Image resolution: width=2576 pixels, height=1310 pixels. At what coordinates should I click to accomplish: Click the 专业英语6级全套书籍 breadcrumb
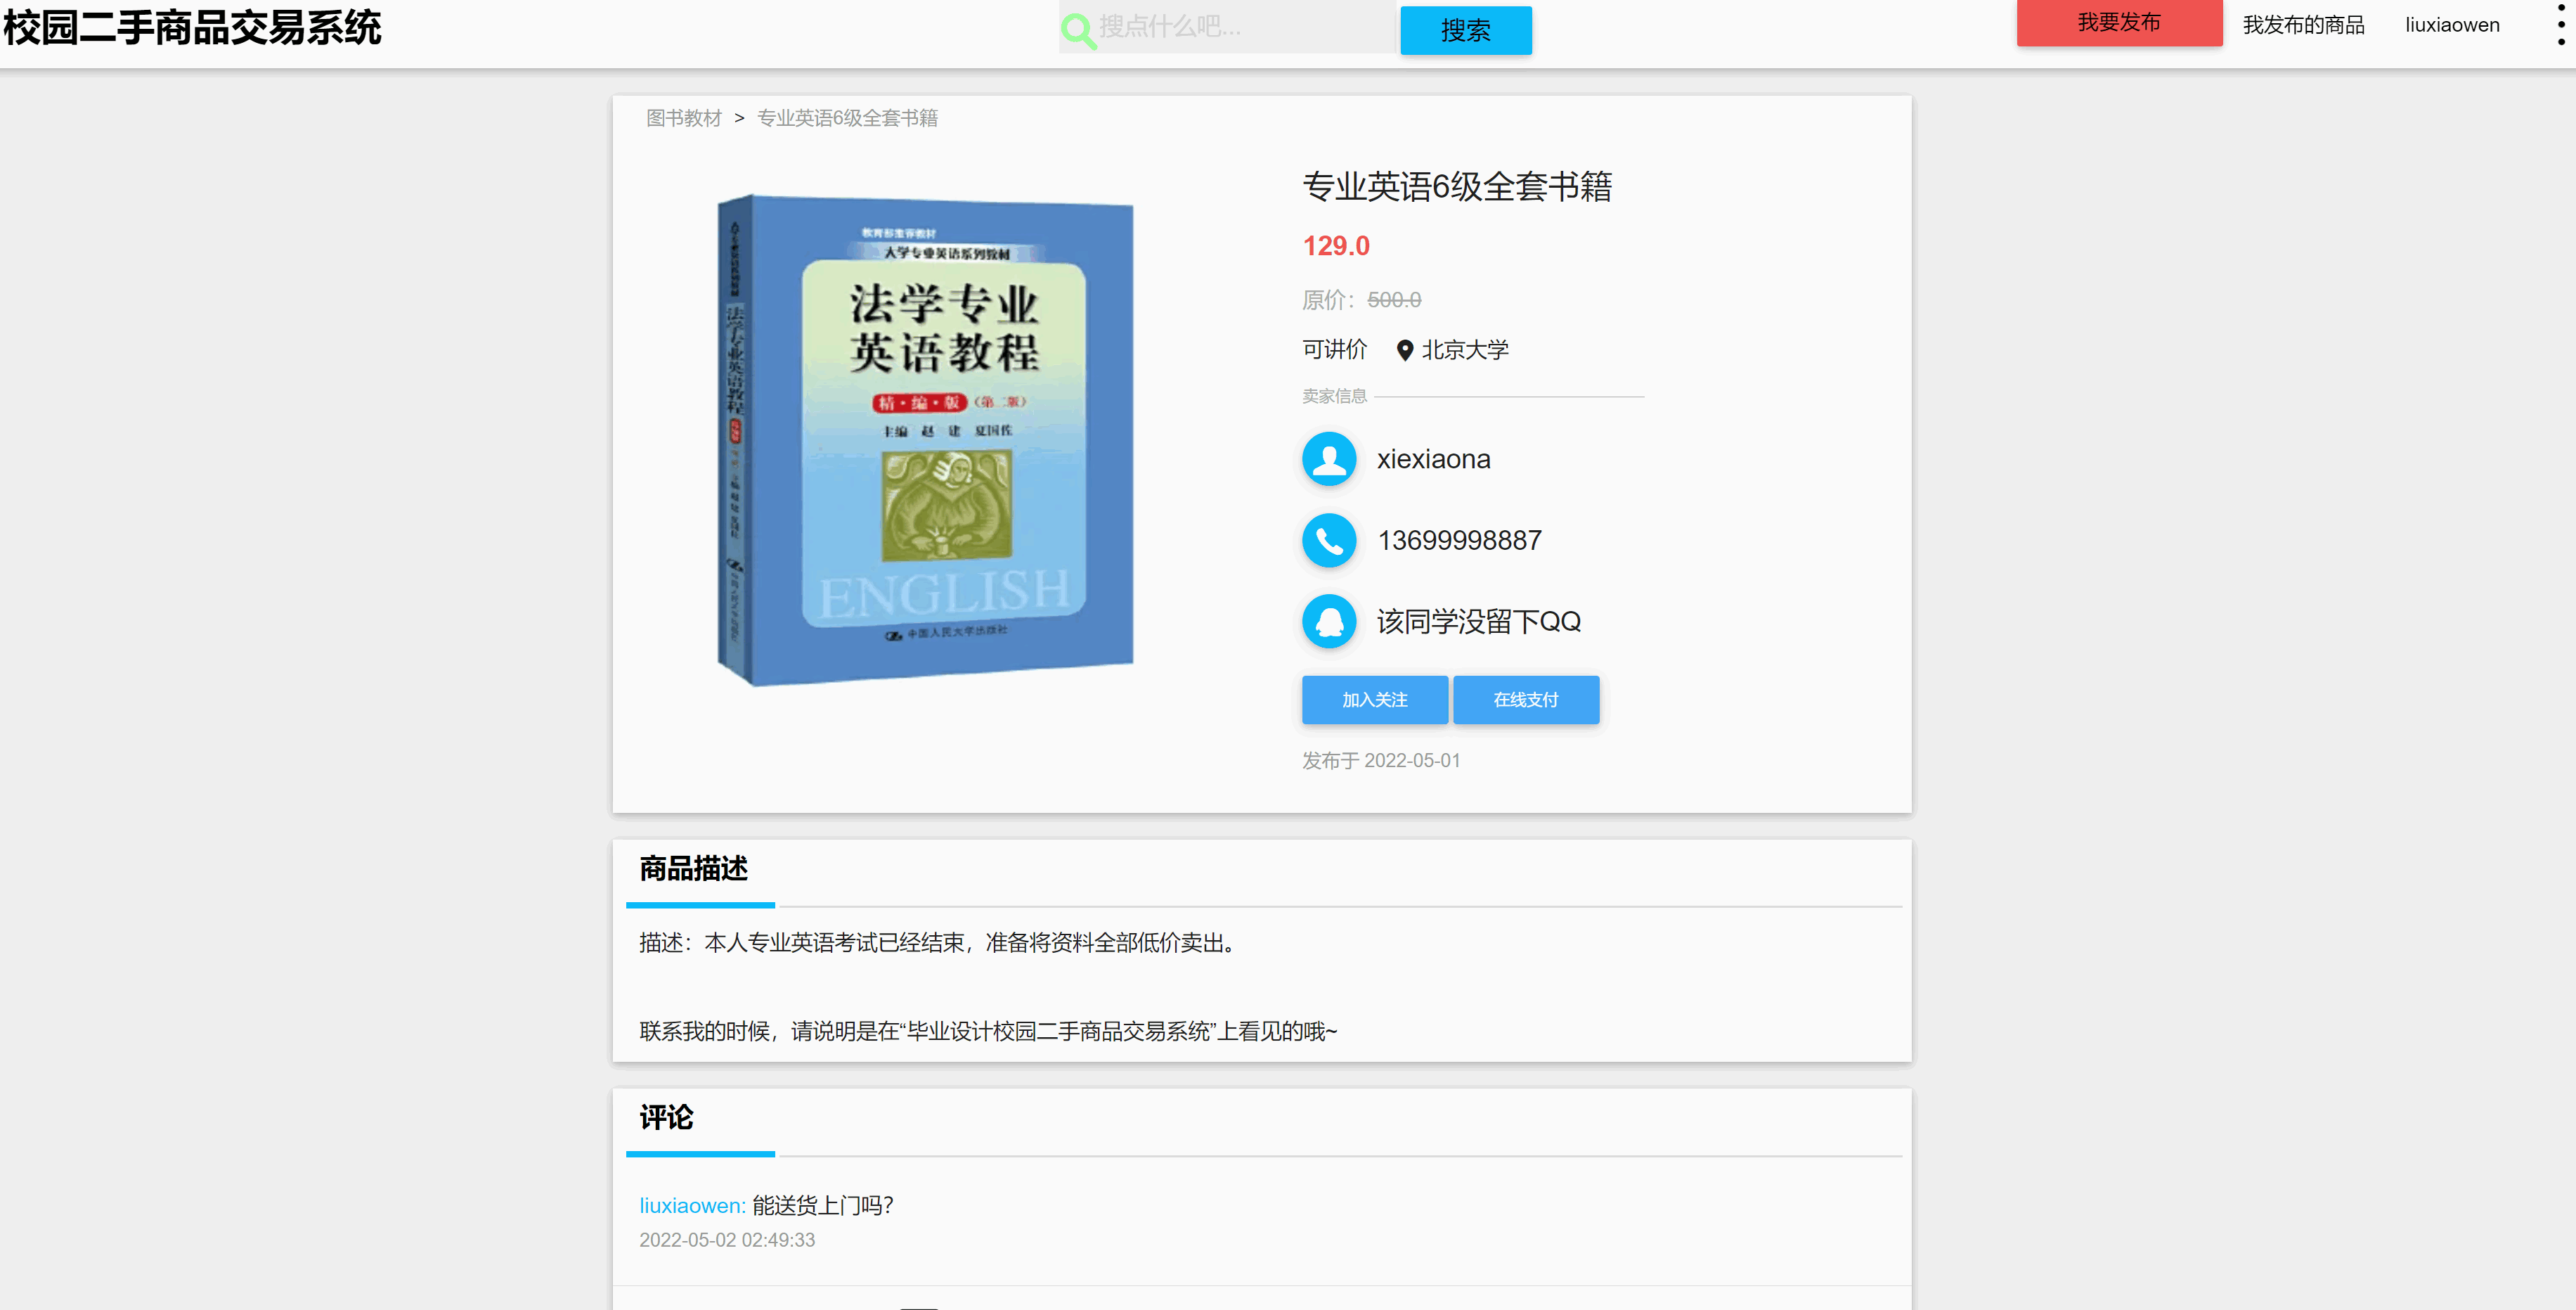[847, 118]
